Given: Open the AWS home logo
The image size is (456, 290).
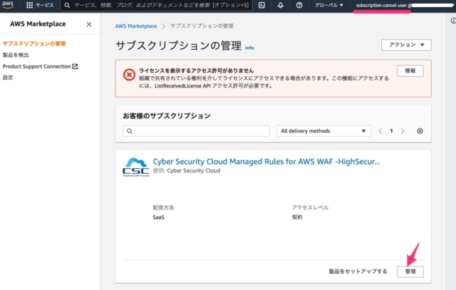Looking at the screenshot, I should 8,5.
